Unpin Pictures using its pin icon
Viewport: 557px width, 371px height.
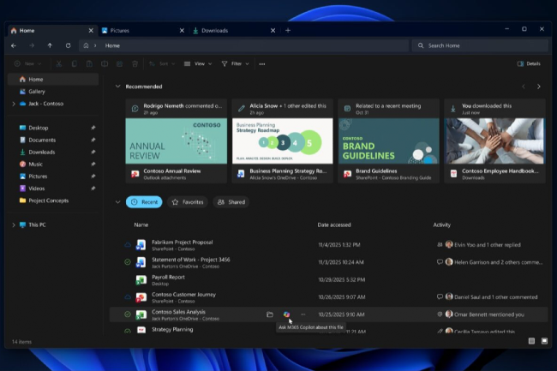point(93,177)
